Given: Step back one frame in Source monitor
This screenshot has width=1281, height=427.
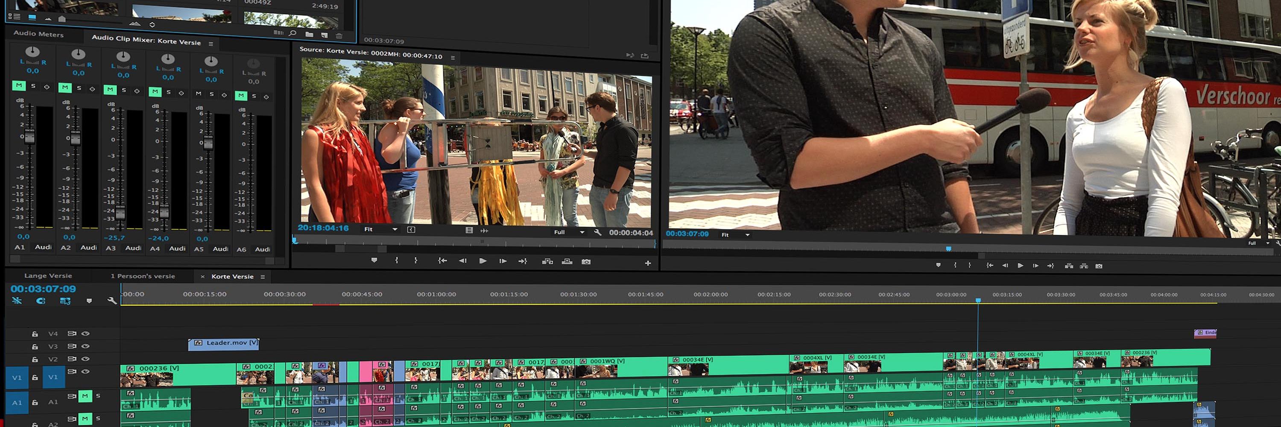Looking at the screenshot, I should pos(462,260).
